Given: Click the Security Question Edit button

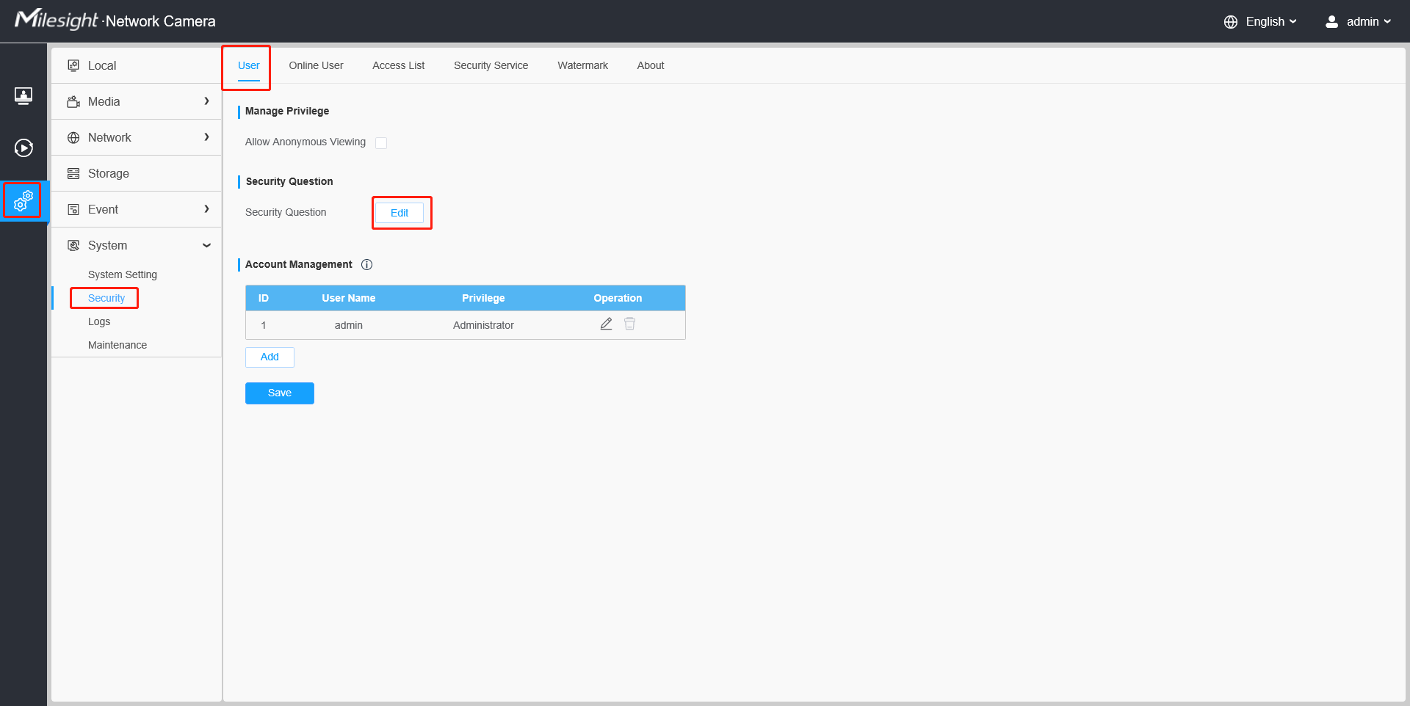Looking at the screenshot, I should pyautogui.click(x=399, y=213).
